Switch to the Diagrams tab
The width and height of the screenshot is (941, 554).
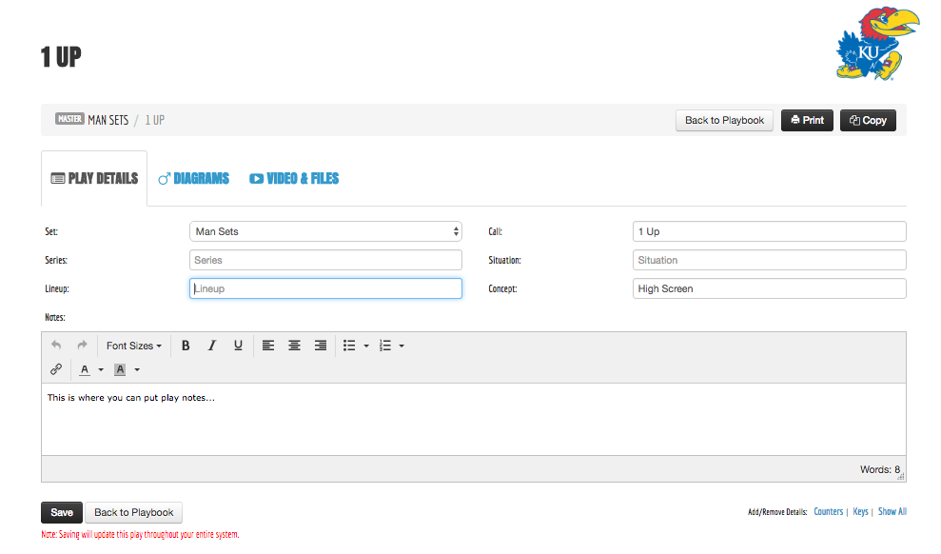click(193, 178)
